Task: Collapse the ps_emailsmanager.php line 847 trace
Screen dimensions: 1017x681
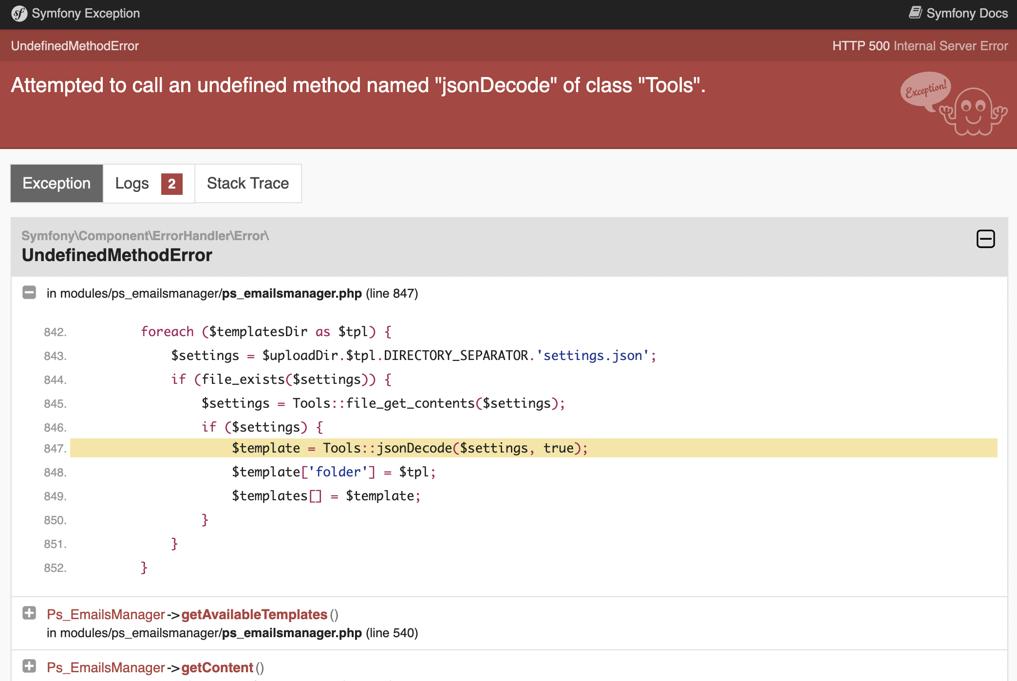Action: 29,293
